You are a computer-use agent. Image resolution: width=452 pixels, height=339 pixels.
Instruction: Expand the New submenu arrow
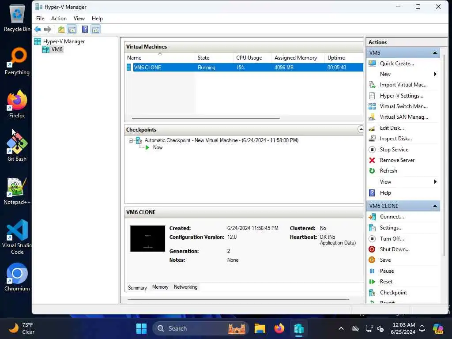(435, 74)
